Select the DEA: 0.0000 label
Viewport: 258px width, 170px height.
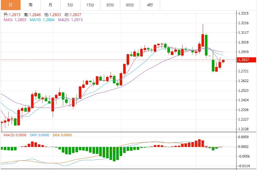coord(62,135)
